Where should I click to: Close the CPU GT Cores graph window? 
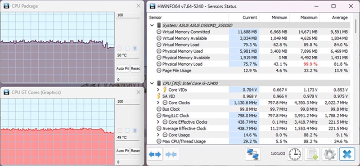pyautogui.click(x=139, y=92)
